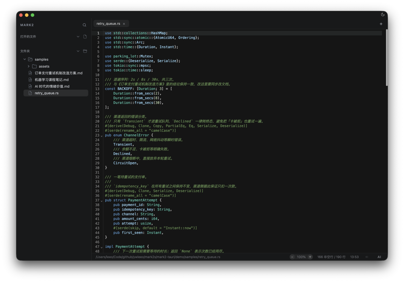Collapse the samples folder chevron

click(25, 59)
